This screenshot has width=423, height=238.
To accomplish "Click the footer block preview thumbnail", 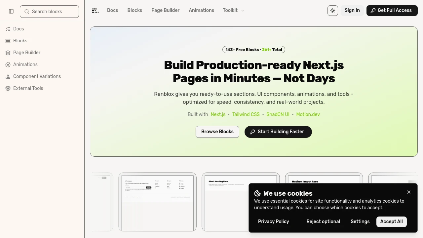I will point(157,202).
